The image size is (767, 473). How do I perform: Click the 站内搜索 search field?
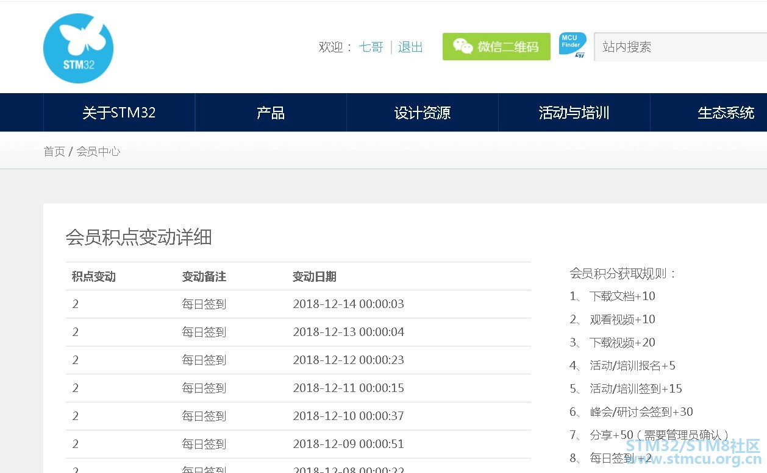tap(680, 47)
